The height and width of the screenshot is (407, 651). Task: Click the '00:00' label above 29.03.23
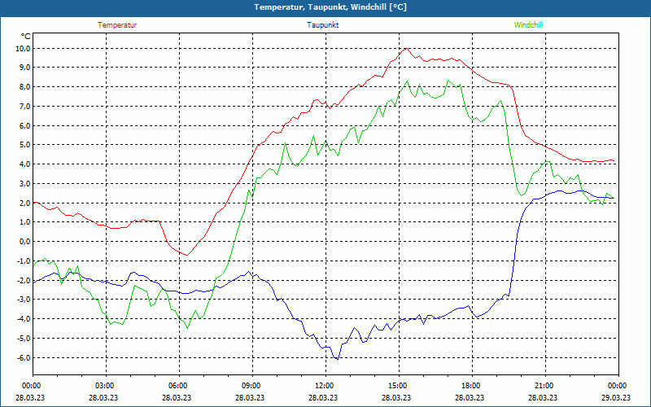[617, 386]
